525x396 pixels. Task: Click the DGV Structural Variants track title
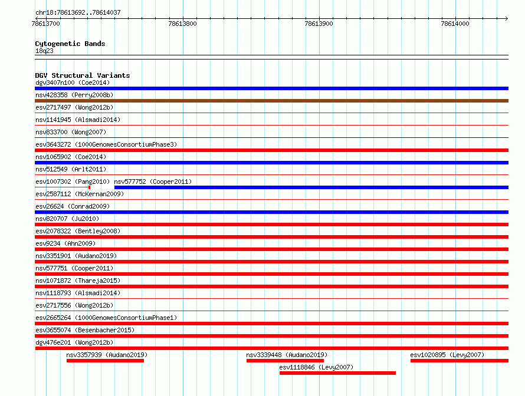(83, 75)
